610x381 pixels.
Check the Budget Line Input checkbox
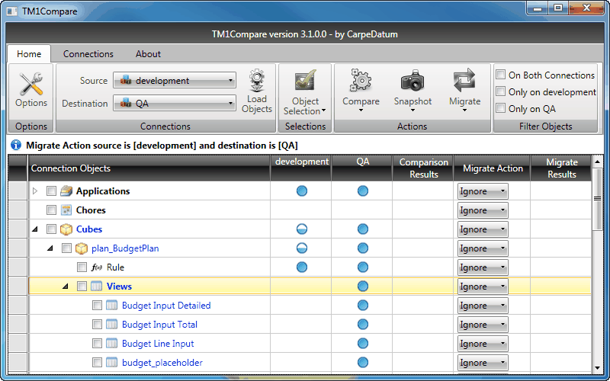point(97,344)
